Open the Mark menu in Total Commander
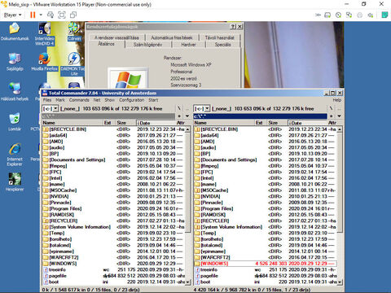 click(x=60, y=100)
